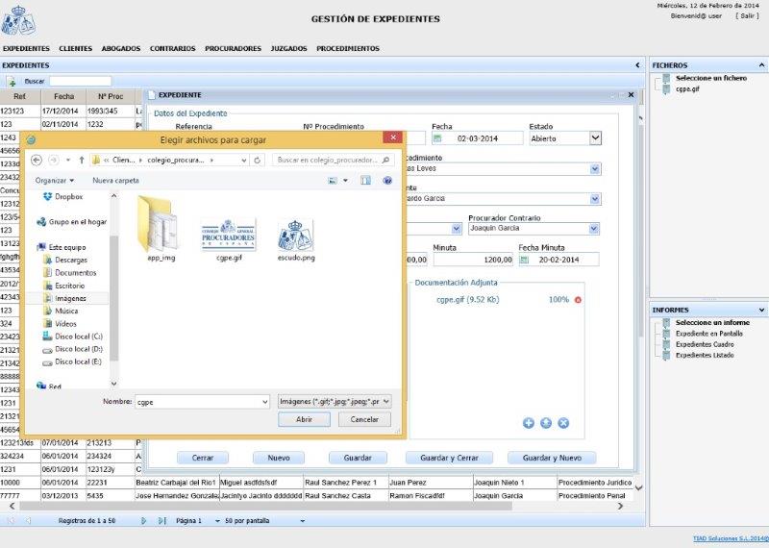Open the Procuradores menu

(x=233, y=48)
